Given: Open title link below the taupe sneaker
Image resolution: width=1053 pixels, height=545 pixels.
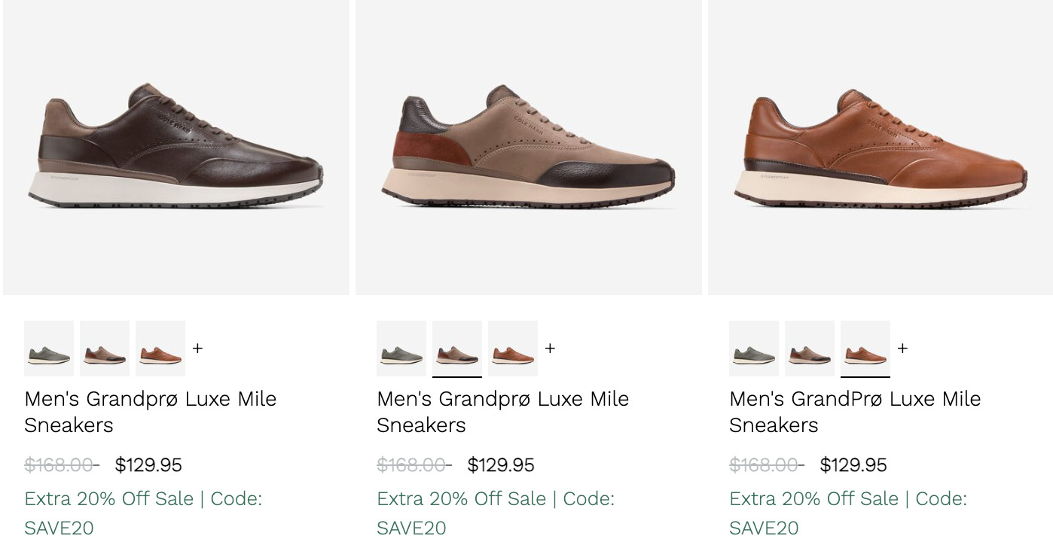Looking at the screenshot, I should [502, 411].
